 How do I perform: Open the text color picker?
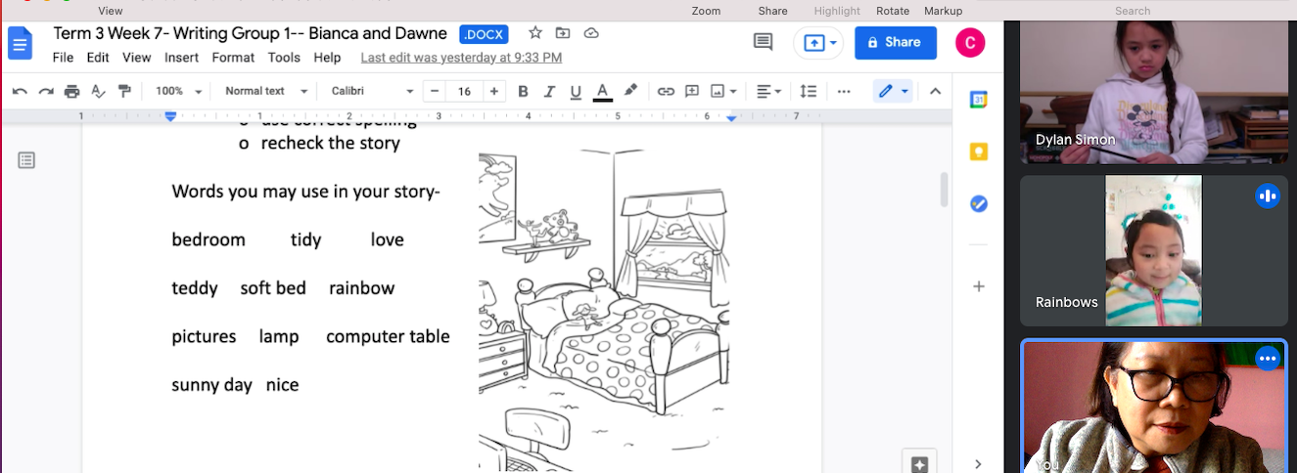pos(603,91)
